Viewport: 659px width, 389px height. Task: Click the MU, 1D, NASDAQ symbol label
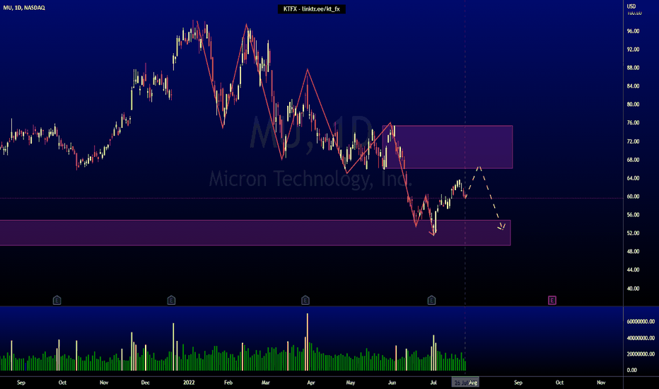[24, 8]
